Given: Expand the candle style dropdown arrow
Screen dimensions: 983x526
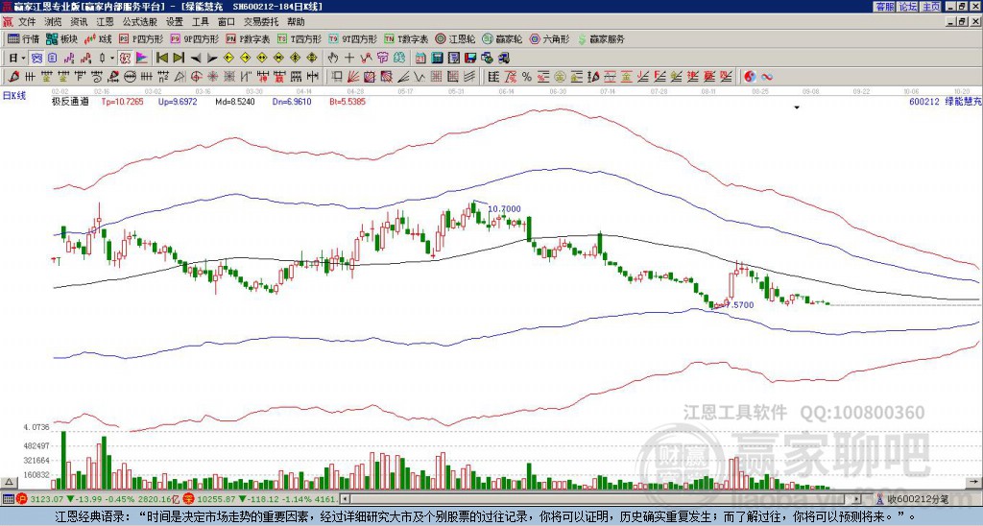Looking at the screenshot, I should 112,58.
